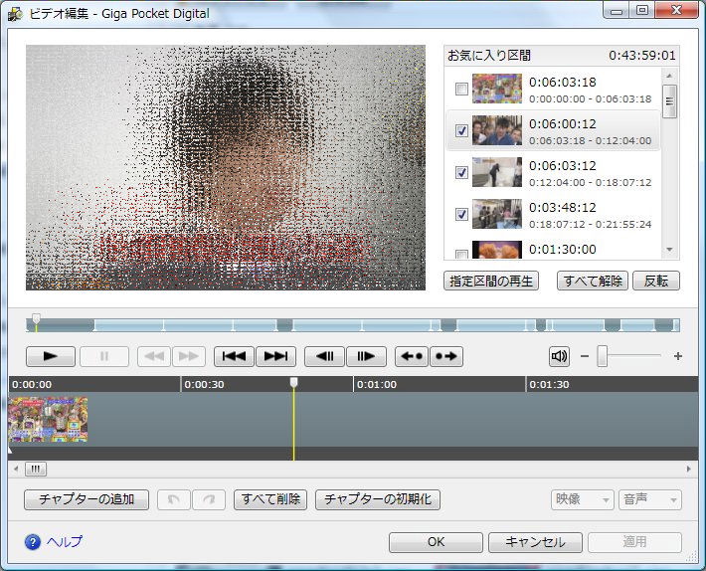Step forward one frame
706x571 pixels.
[365, 356]
